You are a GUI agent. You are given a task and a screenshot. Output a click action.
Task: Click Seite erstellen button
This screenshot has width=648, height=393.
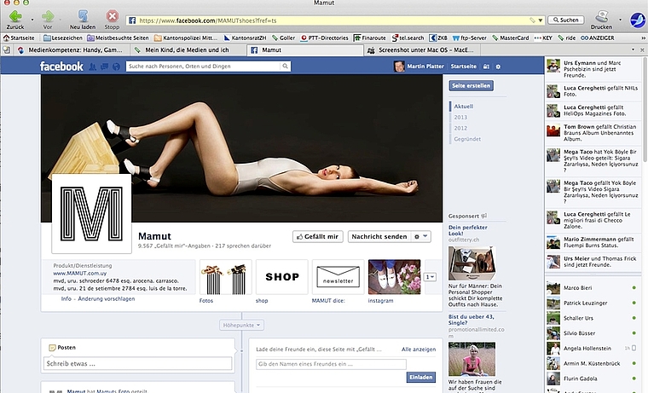tap(472, 85)
